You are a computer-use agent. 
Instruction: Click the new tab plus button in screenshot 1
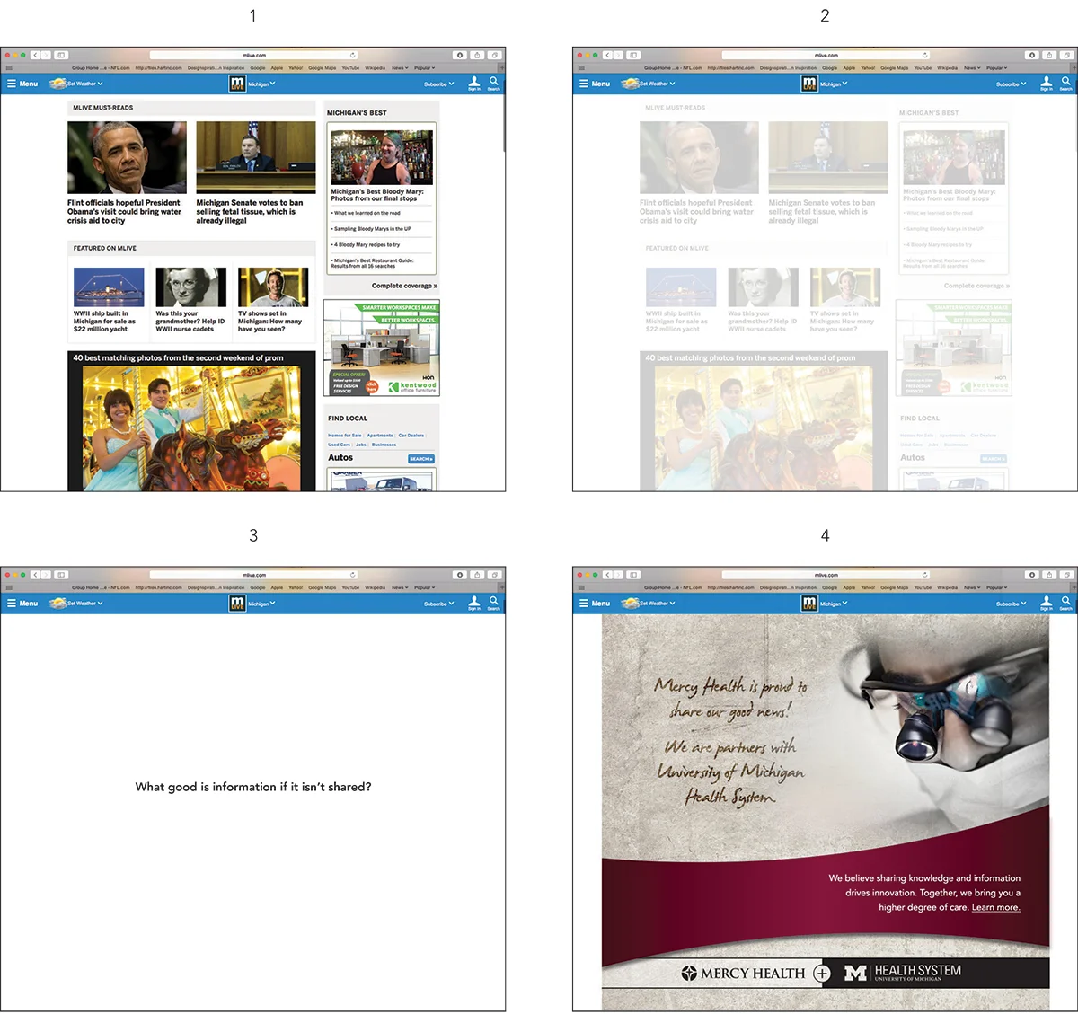tap(502, 68)
